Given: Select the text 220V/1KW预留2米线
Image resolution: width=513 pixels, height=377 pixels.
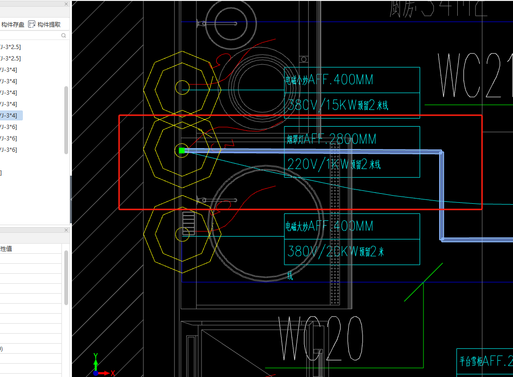Looking at the screenshot, I should 334,164.
